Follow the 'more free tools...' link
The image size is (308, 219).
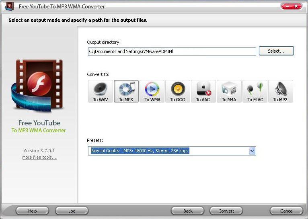[39, 157]
